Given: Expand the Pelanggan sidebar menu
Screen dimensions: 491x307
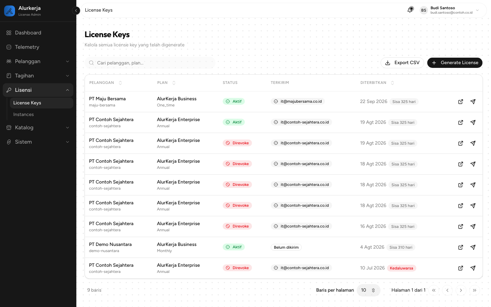Looking at the screenshot, I should click(38, 61).
